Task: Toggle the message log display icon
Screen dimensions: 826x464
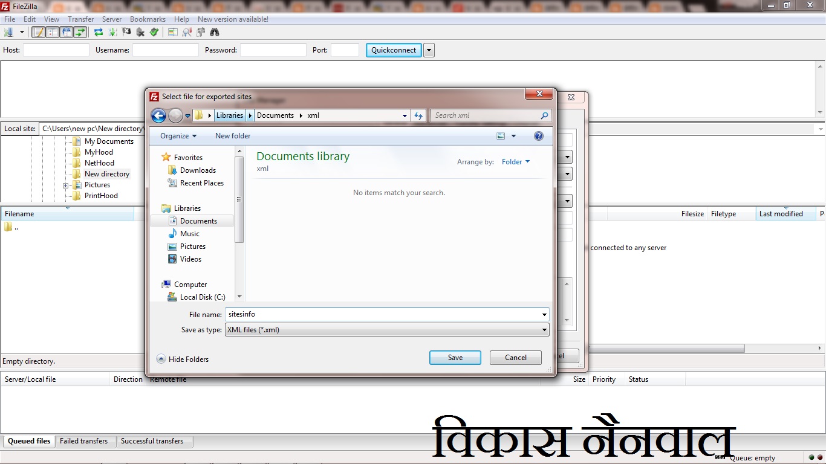Action: pyautogui.click(x=39, y=32)
